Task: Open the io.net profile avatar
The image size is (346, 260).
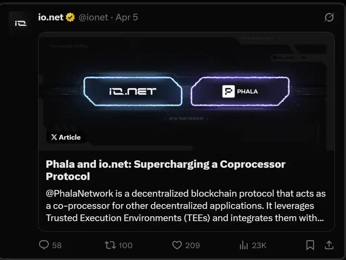Action: coord(21,23)
